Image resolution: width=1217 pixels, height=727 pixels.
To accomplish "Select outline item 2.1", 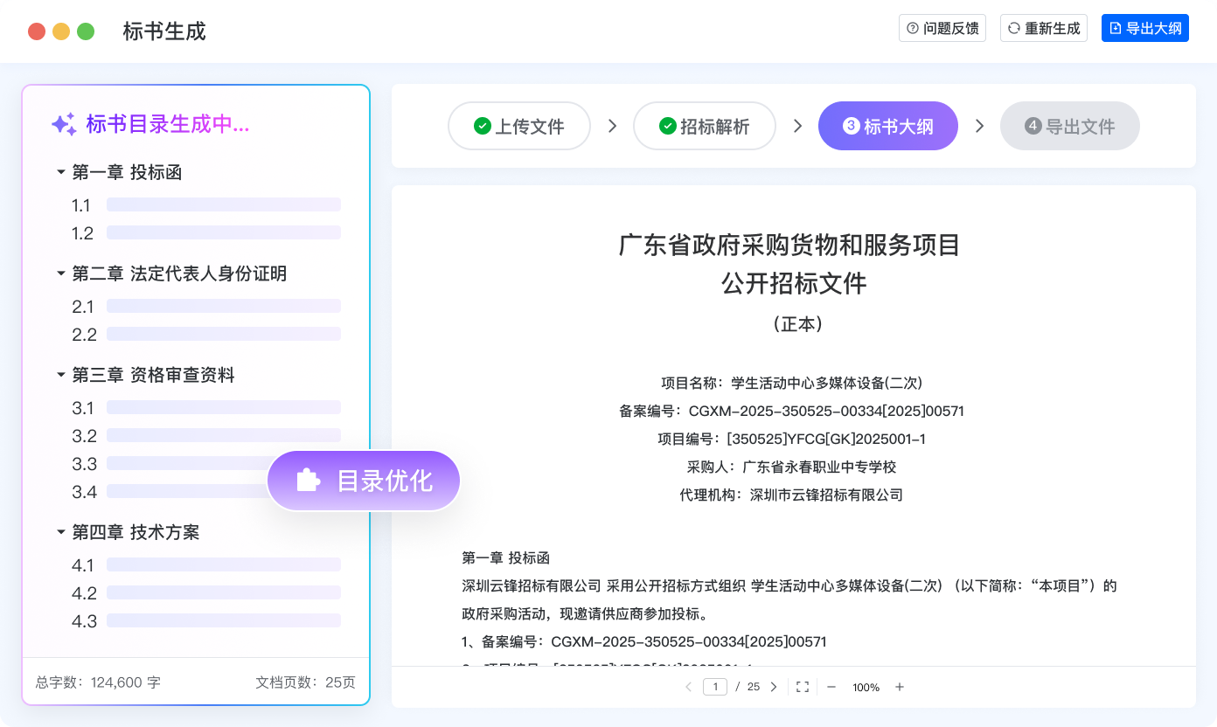I will pyautogui.click(x=206, y=307).
